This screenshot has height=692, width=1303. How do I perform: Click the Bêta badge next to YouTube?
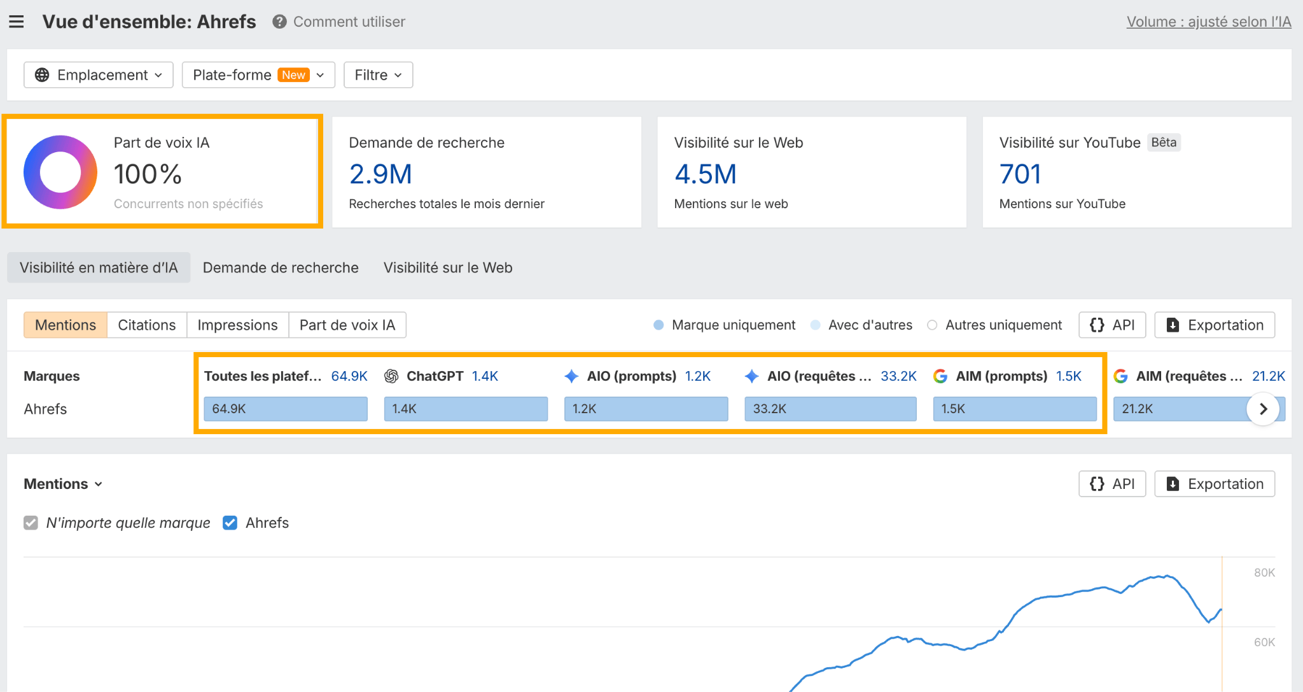tap(1164, 143)
